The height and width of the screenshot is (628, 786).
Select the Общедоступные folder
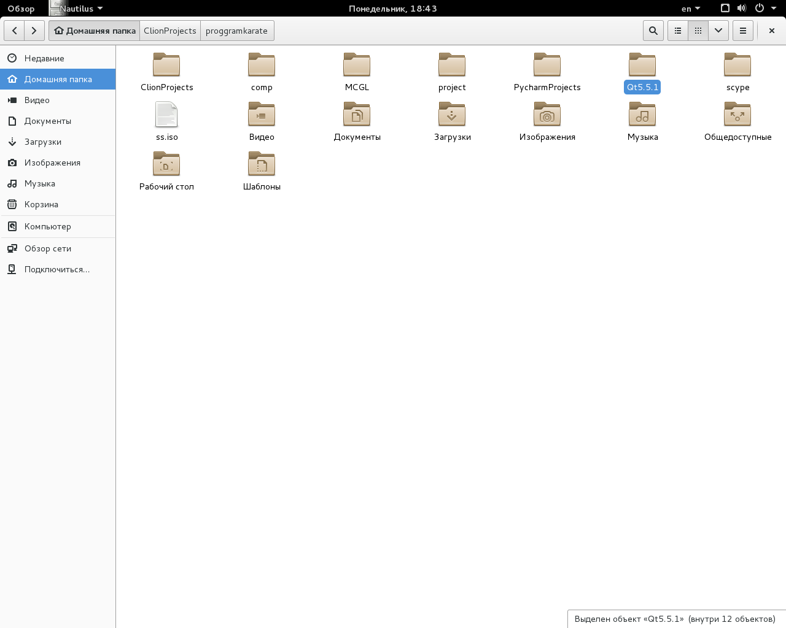(737, 121)
